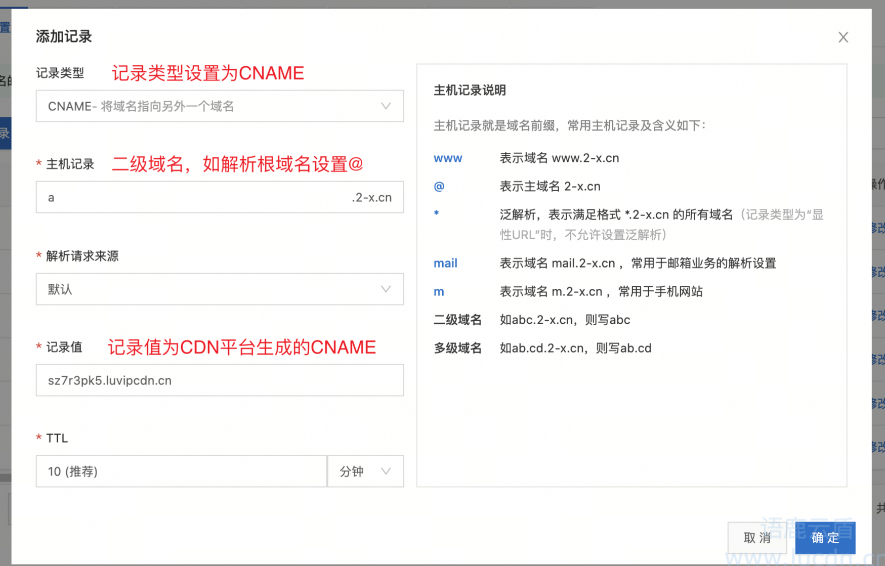Focus the 记录值 field with sz7r3pk5.luvipcdn.cn
Screen dimensions: 885x566
tap(220, 380)
